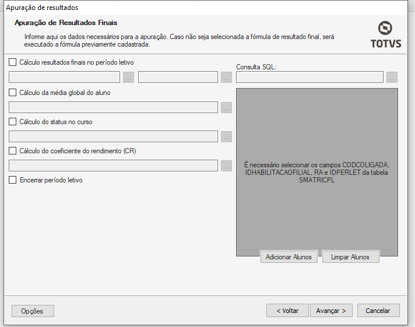Open ellipsis lookup for coeficiente do rendimento
The image size is (415, 327).
pyautogui.click(x=226, y=166)
